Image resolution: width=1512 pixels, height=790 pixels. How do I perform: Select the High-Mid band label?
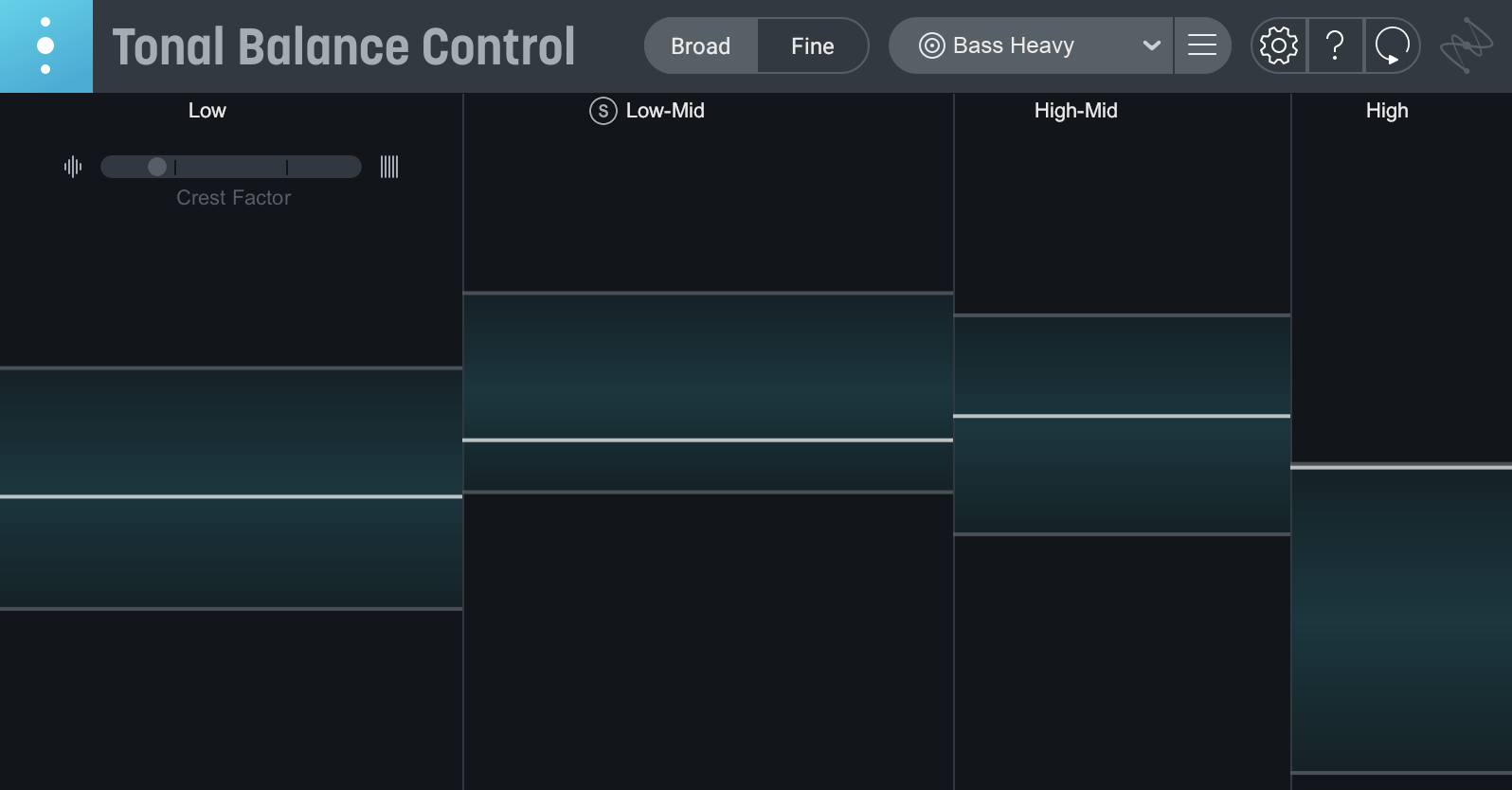click(x=1076, y=111)
